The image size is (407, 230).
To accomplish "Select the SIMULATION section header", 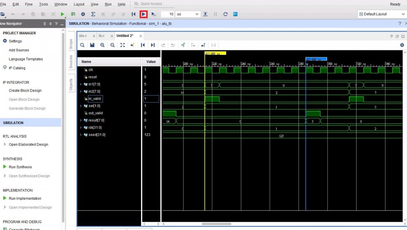I will click(x=31, y=123).
